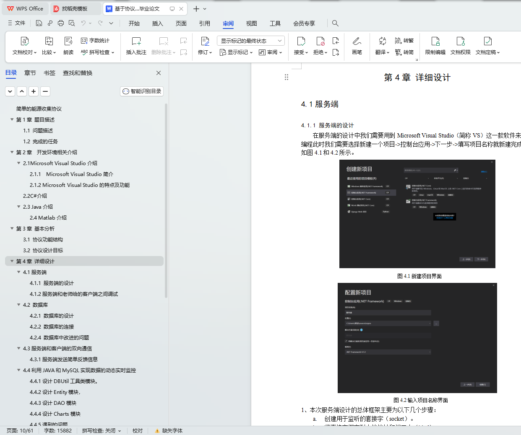The width and height of the screenshot is (521, 435).
Task: Close the navigation pane
Action: (x=159, y=73)
